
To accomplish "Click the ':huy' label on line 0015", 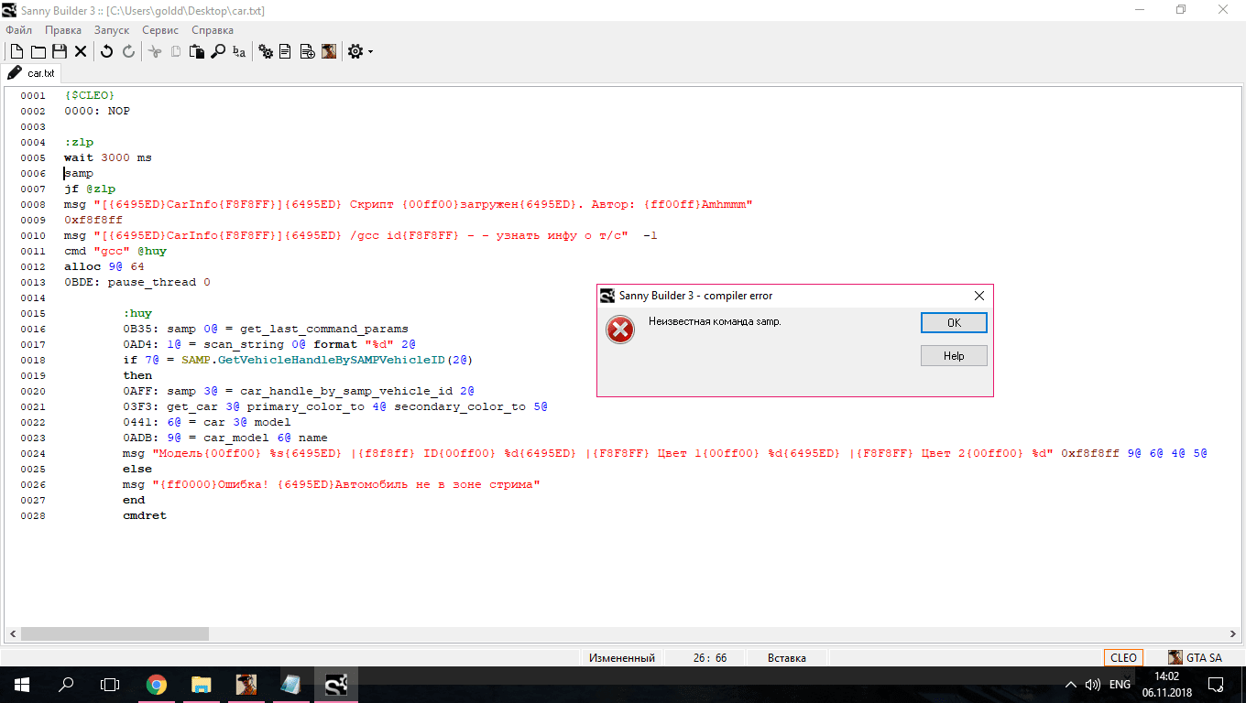I will [x=137, y=313].
